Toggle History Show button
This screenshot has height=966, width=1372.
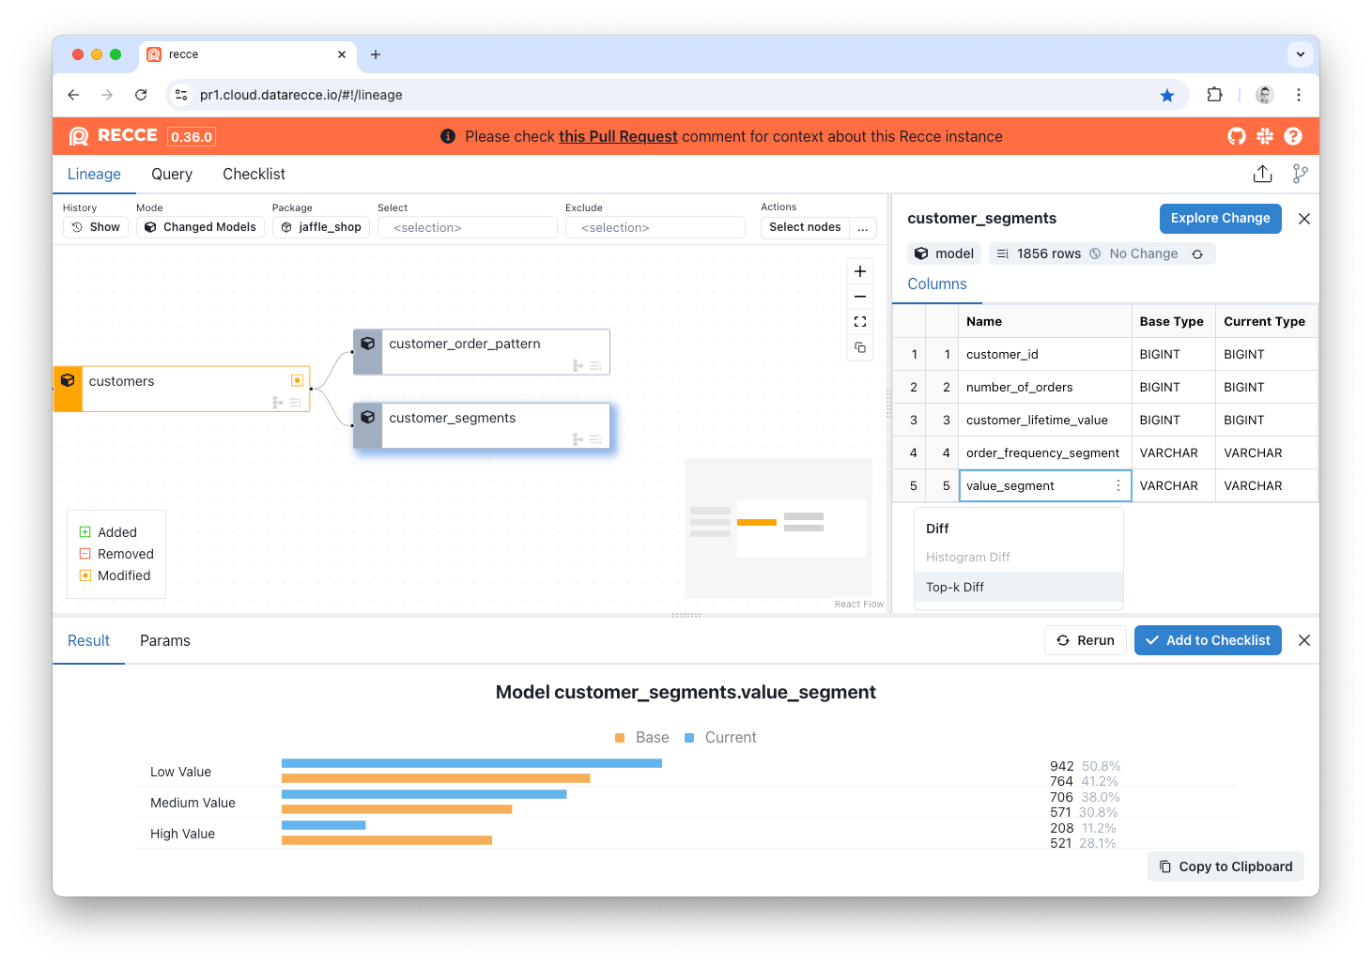pos(96,227)
